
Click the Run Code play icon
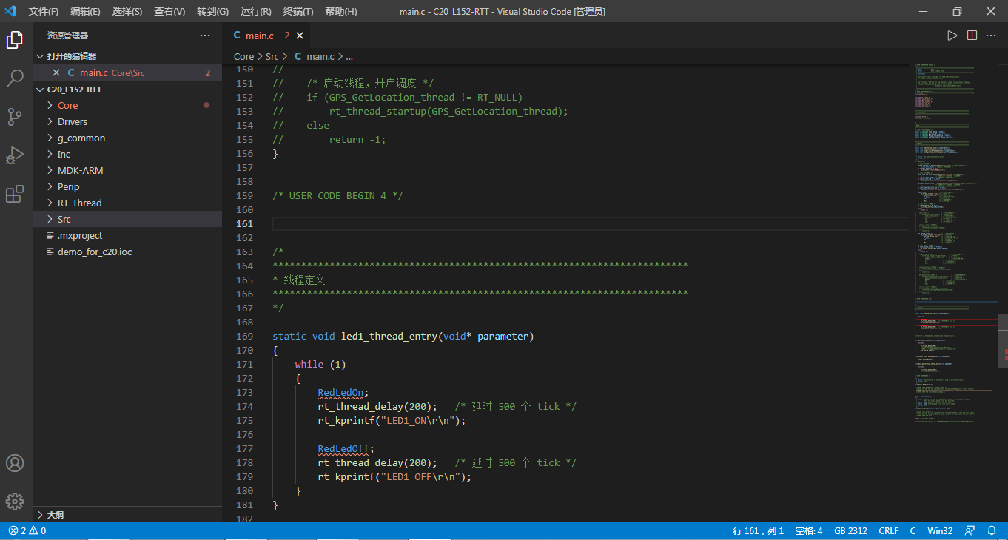(x=952, y=36)
